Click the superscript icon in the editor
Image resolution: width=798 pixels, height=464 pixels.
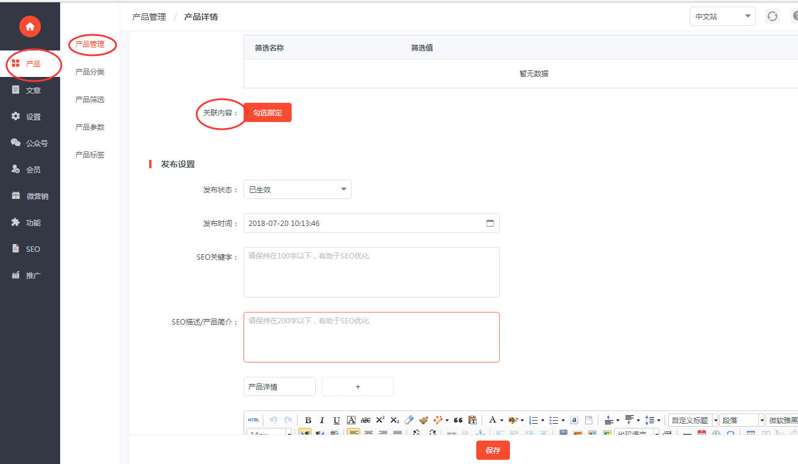click(380, 420)
